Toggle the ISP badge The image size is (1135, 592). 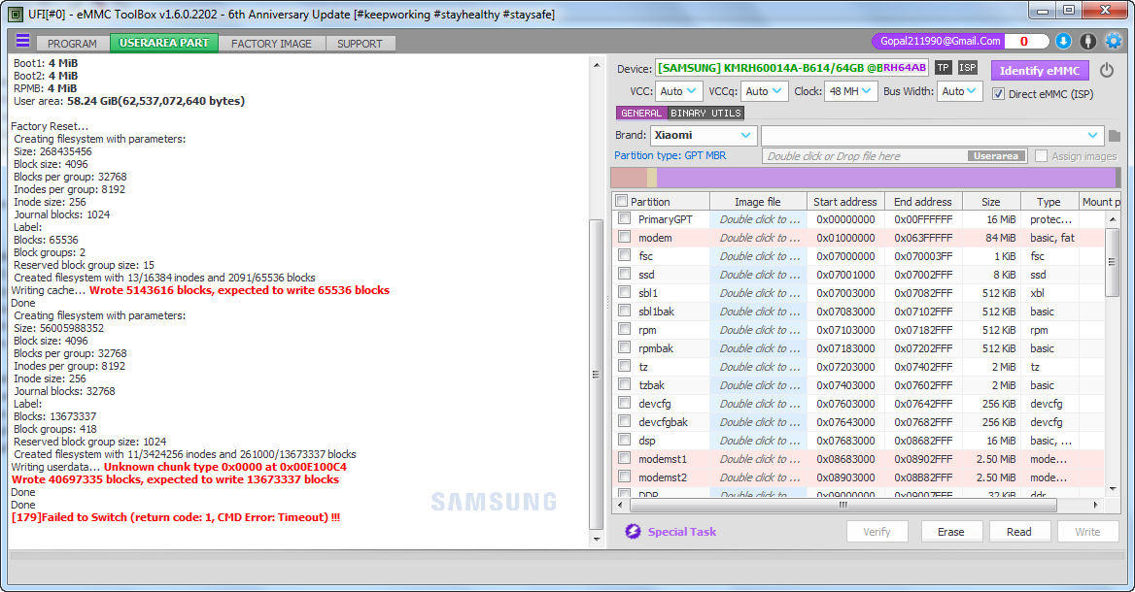pyautogui.click(x=968, y=68)
